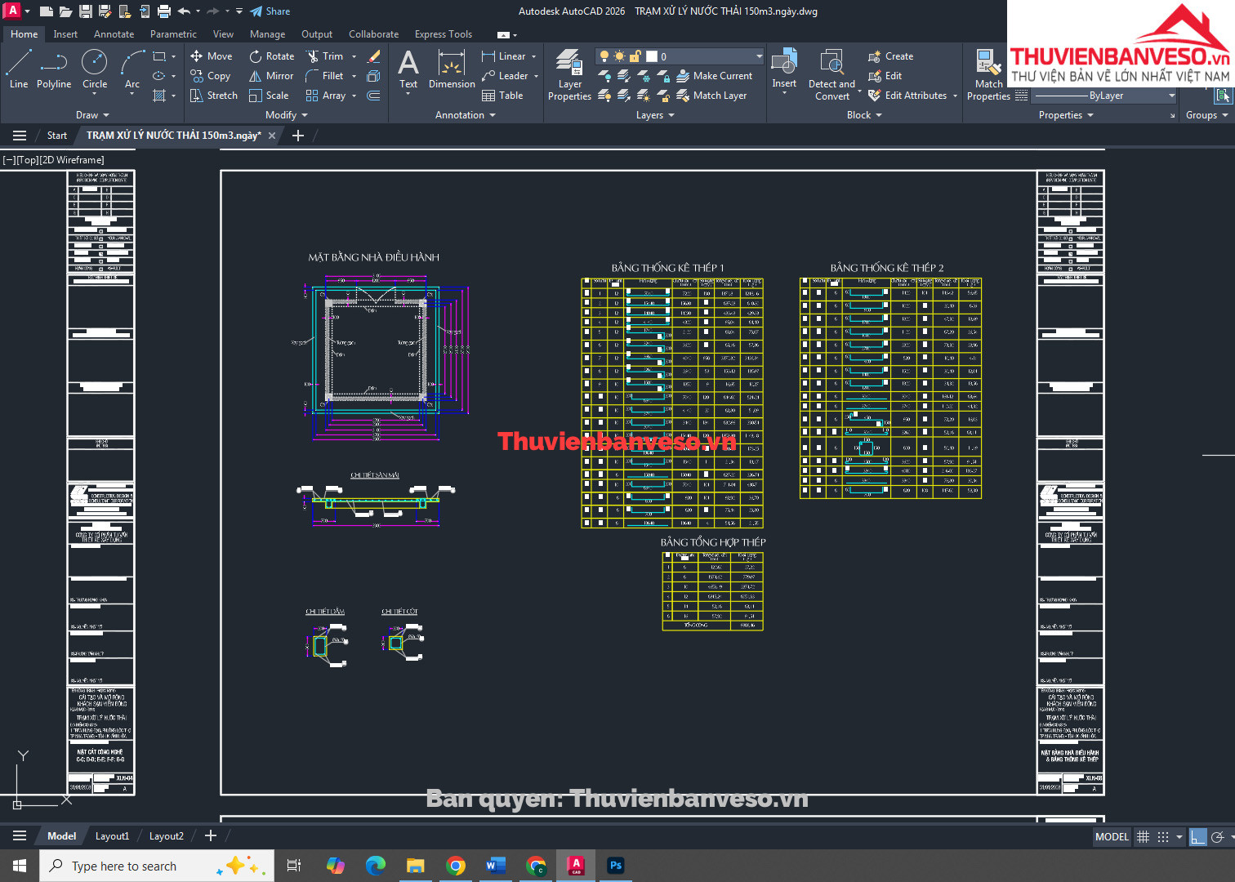Image resolution: width=1235 pixels, height=882 pixels.
Task: Toggle Ortho mode in status bar
Action: 1198,836
